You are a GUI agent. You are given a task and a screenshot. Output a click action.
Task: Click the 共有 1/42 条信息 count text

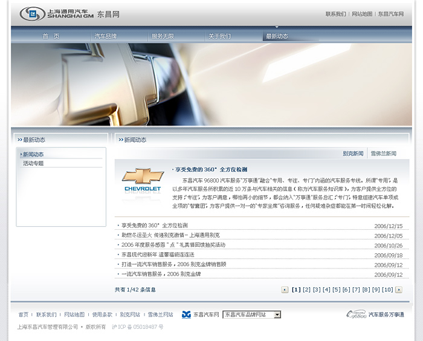click(135, 290)
